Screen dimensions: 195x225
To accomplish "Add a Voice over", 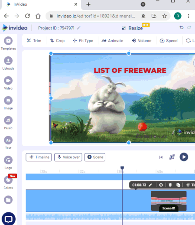I will 68,157.
